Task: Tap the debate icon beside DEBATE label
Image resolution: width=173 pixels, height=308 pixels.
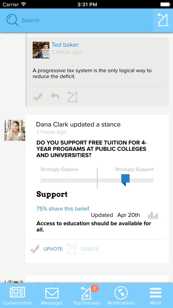Action: (x=71, y=249)
